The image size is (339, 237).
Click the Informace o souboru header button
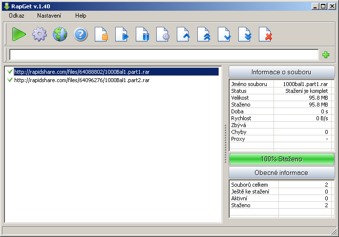tap(281, 72)
